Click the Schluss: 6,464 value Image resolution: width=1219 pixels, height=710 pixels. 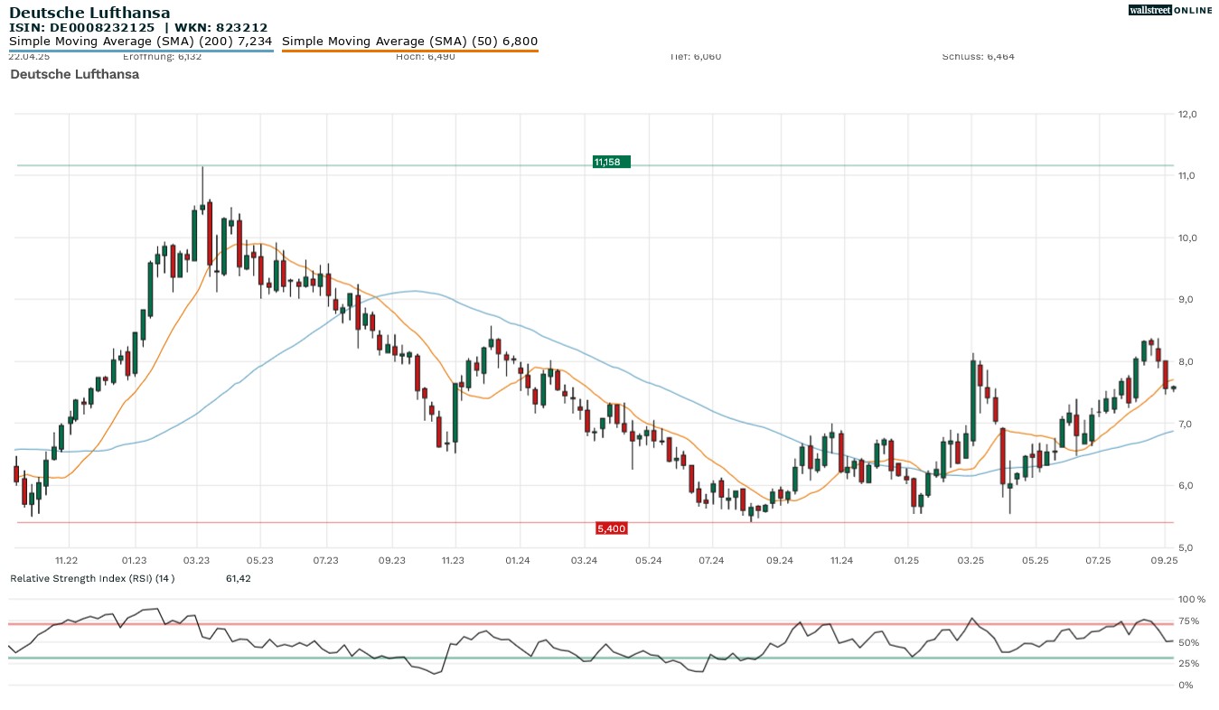point(978,57)
